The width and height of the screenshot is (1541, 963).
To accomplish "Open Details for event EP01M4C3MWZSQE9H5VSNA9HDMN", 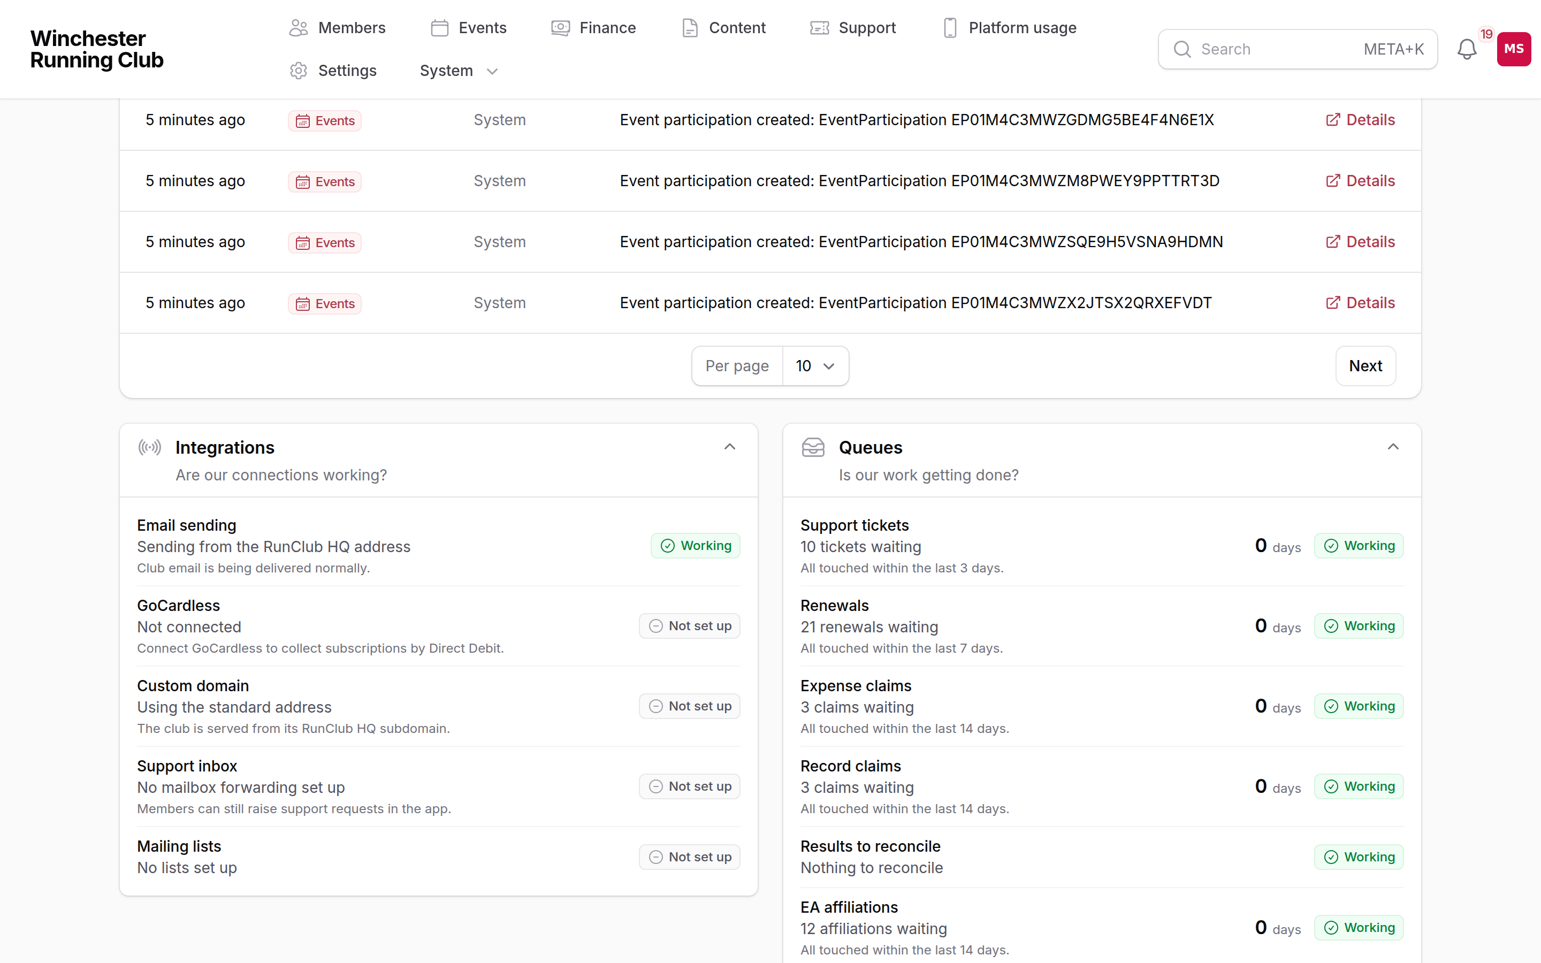I will point(1360,242).
